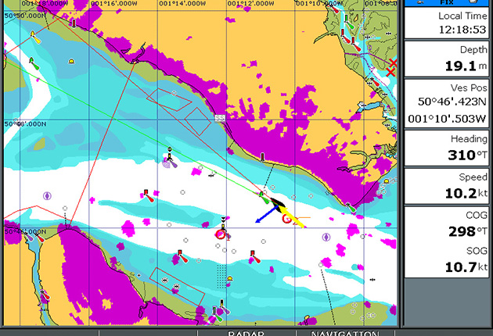Click the 50°48'.000N latitude label
Viewport: 493px width, 336px height.
(26, 124)
